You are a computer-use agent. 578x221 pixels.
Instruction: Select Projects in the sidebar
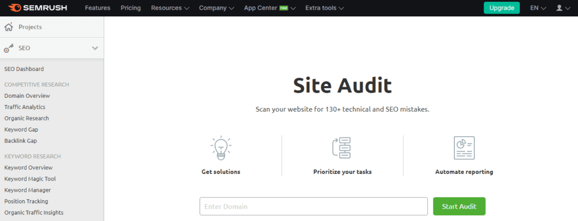[30, 27]
